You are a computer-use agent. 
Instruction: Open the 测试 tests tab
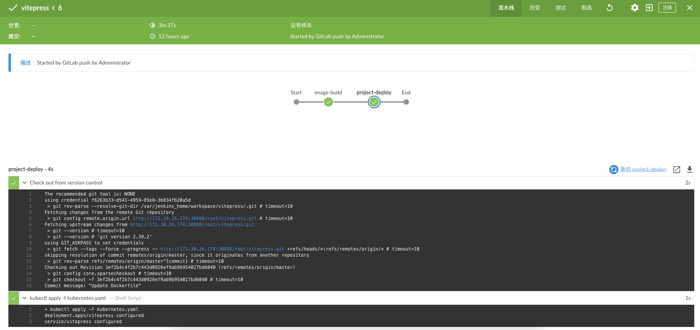click(x=560, y=8)
